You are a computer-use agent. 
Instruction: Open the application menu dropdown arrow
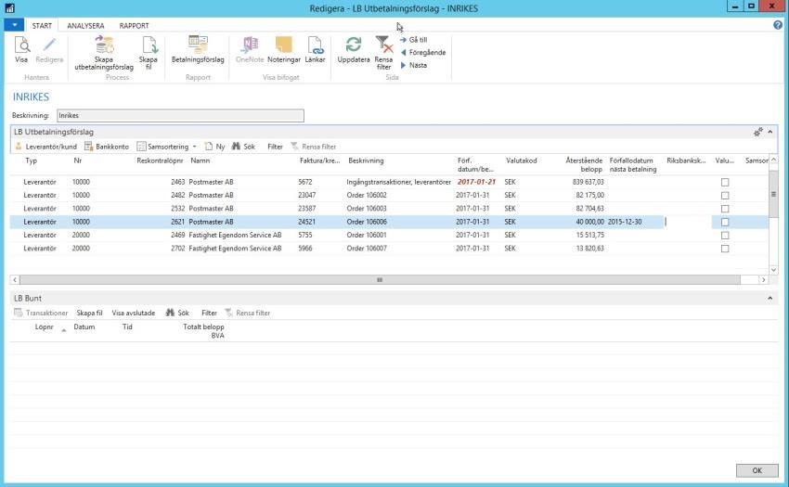coord(14,25)
